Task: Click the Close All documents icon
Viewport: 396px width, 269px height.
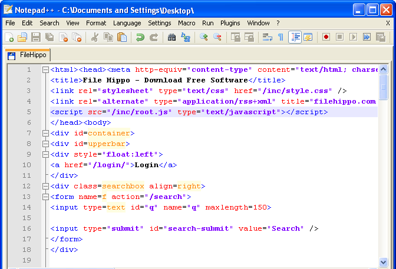Action: click(77, 37)
